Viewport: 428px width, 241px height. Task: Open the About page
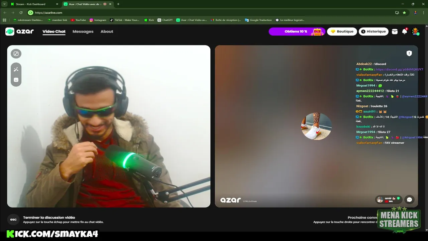click(107, 31)
